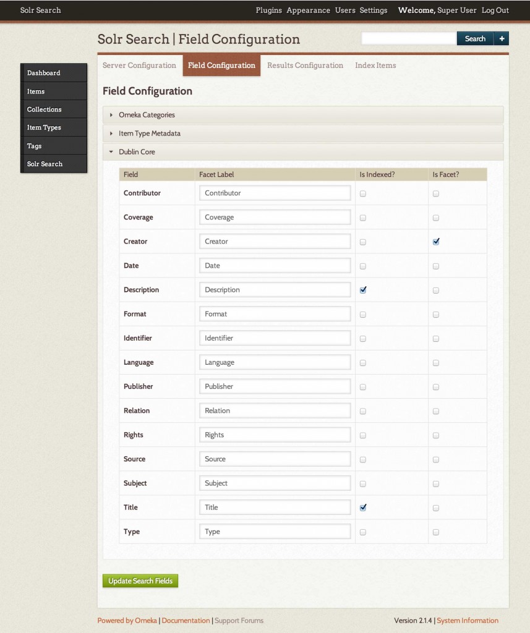Check Is Facet for Identifier
Image resolution: width=530 pixels, height=633 pixels.
point(435,339)
